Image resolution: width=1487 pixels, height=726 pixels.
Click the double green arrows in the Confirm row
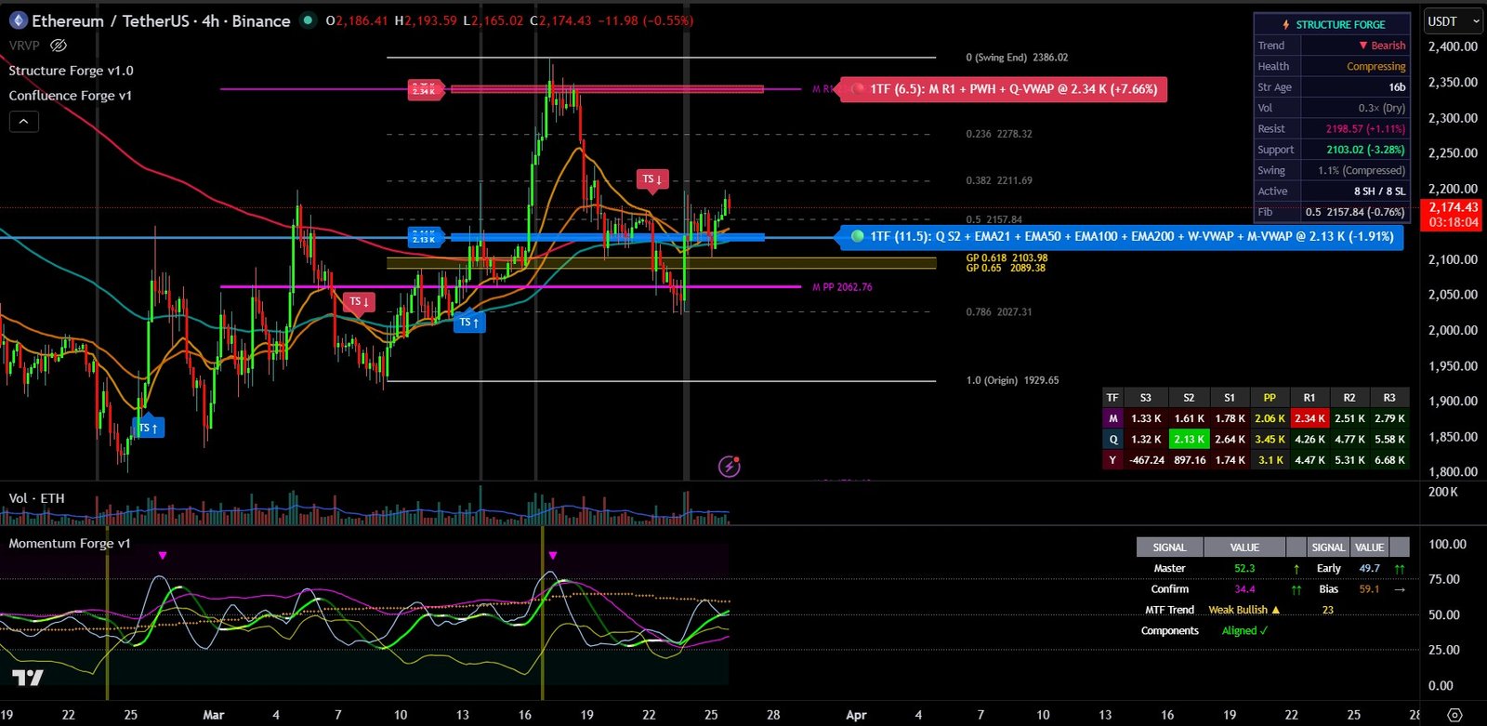click(1296, 589)
